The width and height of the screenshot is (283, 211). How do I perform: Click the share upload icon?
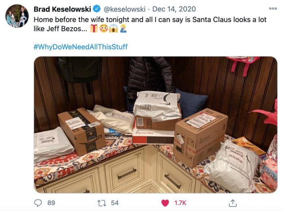pyautogui.click(x=233, y=203)
